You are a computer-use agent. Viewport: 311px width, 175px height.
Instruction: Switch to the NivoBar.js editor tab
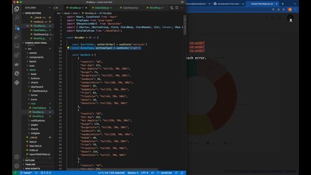pos(75,8)
